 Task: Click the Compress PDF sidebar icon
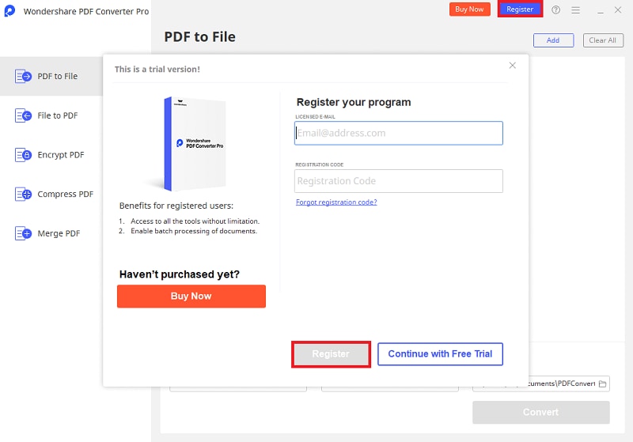point(24,194)
